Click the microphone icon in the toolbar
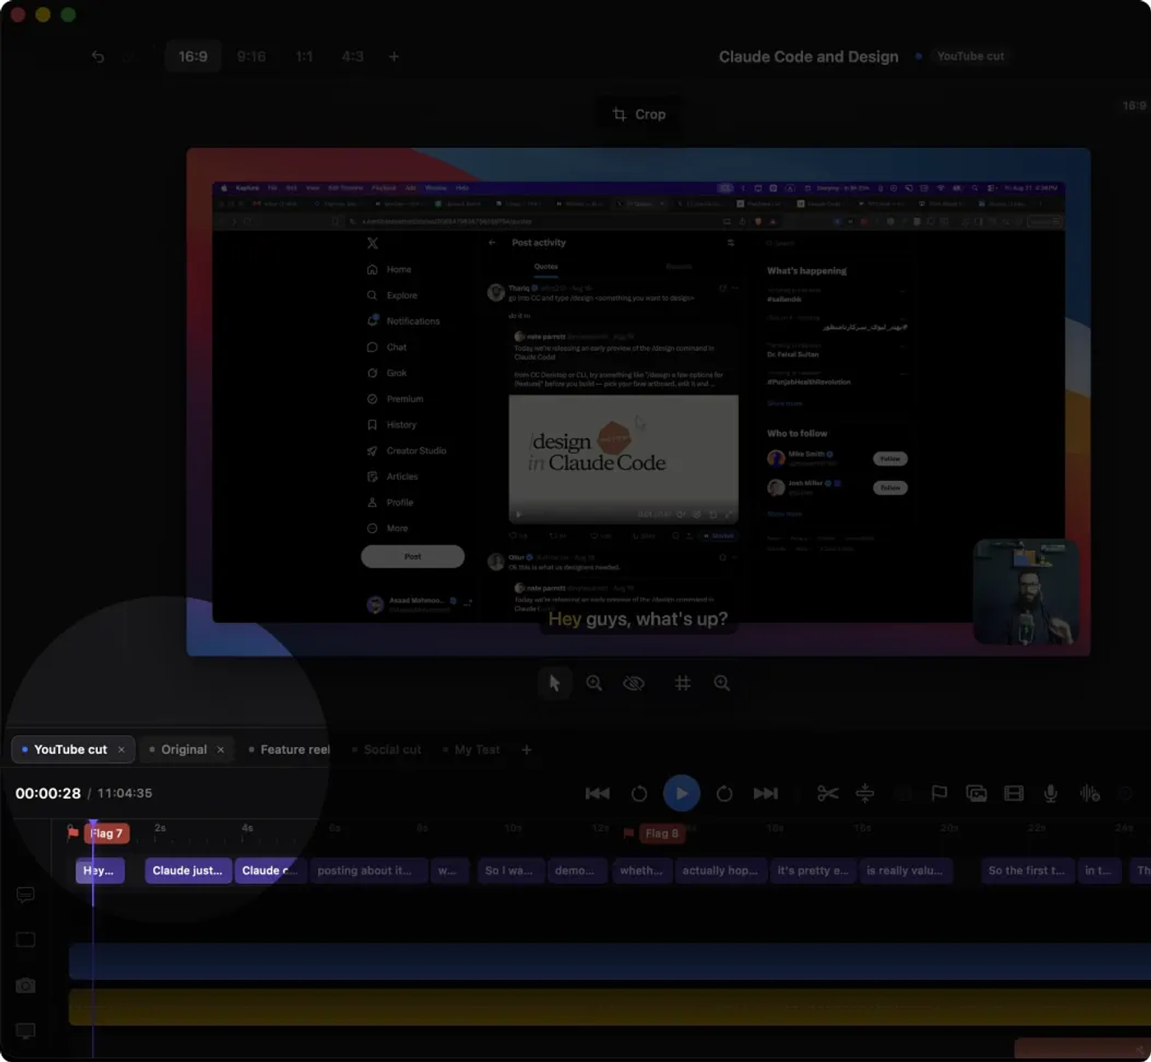Image resolution: width=1151 pixels, height=1062 pixels. pyautogui.click(x=1051, y=793)
